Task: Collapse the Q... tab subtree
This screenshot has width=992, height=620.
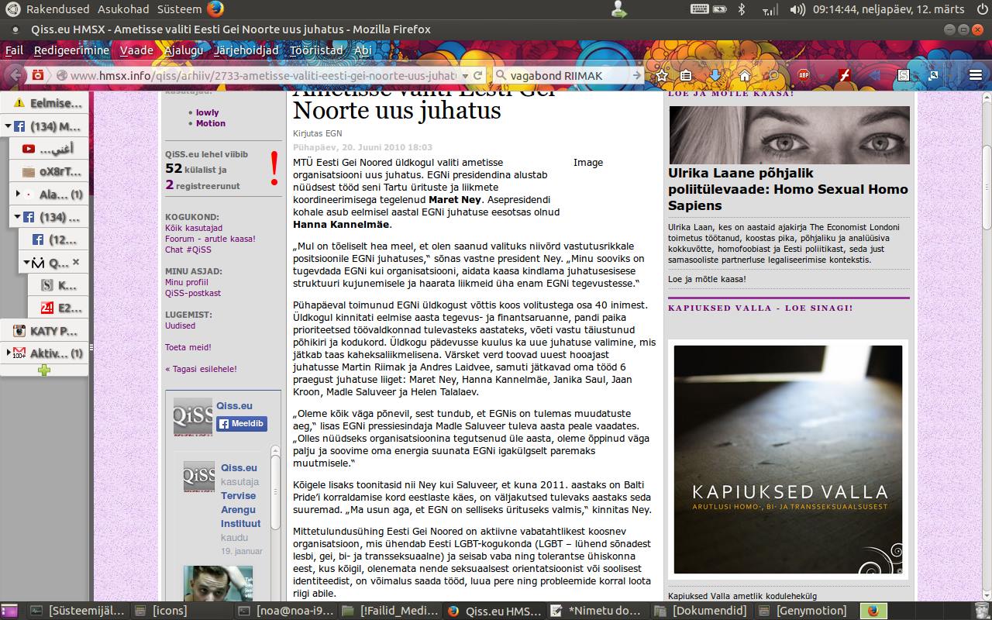Action: (x=26, y=263)
